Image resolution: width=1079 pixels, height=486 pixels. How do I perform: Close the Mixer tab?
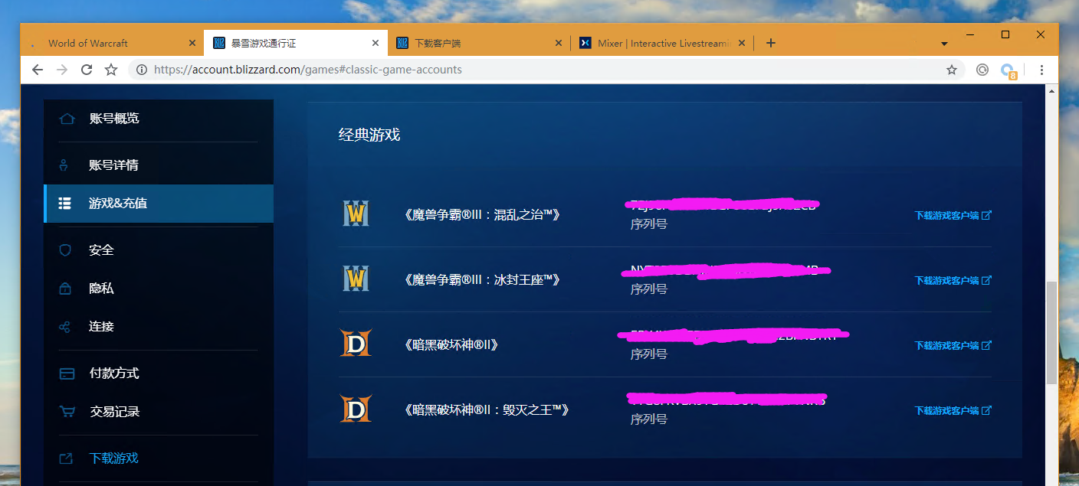tap(741, 44)
